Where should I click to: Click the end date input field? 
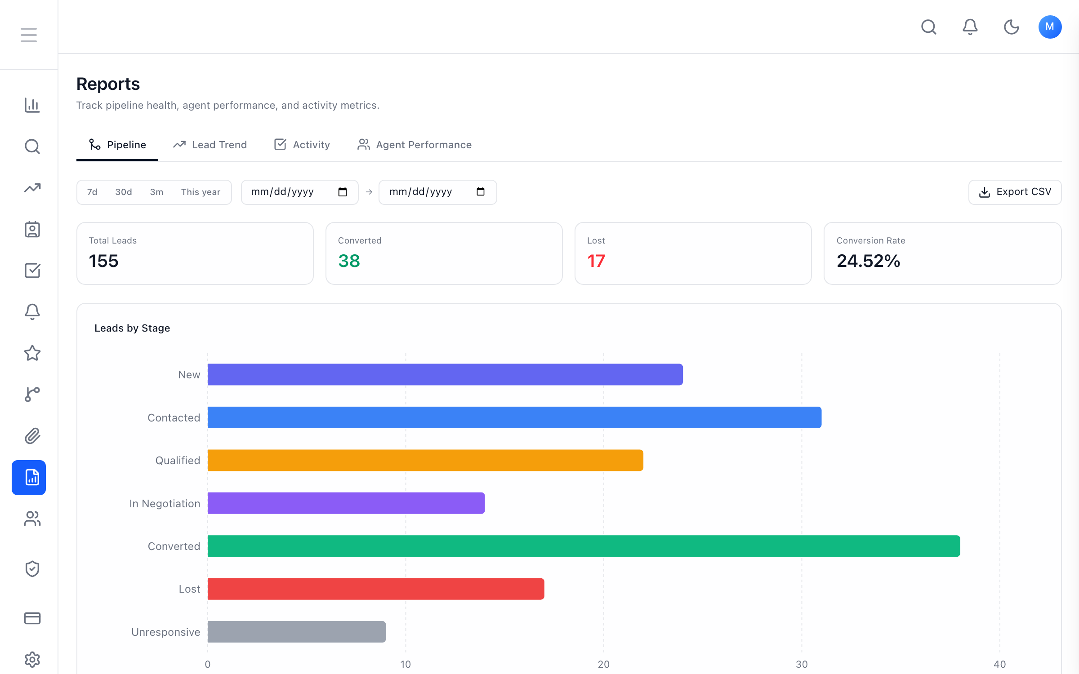(437, 192)
